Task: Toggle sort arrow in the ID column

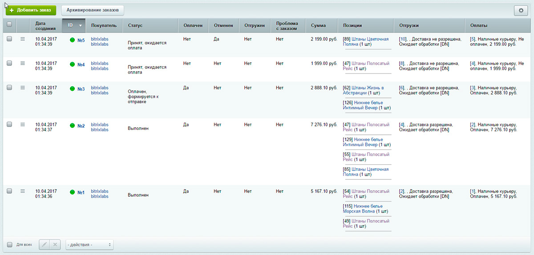Action: (80, 26)
